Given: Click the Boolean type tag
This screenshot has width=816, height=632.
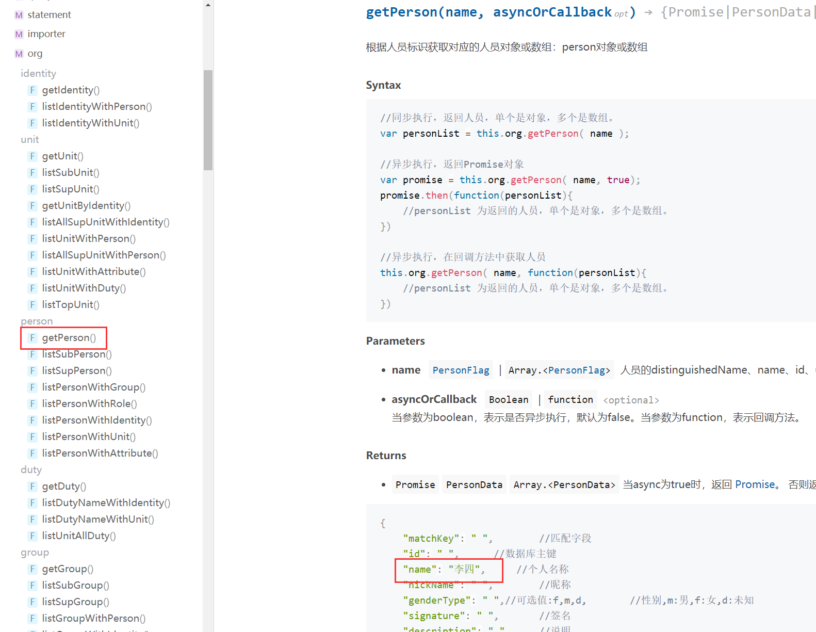Looking at the screenshot, I should tap(509, 399).
